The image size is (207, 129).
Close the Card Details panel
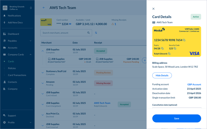pyautogui.click(x=154, y=9)
